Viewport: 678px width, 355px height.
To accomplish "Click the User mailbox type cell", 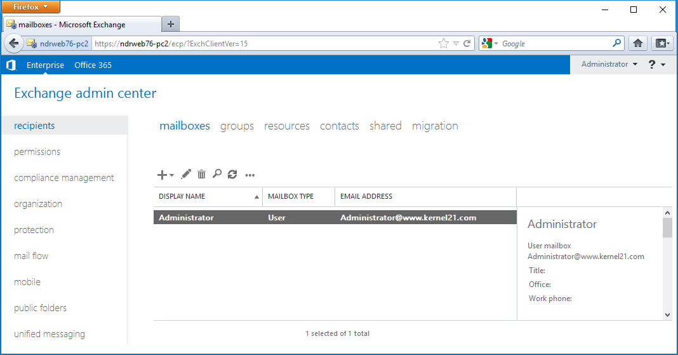I will tap(277, 217).
